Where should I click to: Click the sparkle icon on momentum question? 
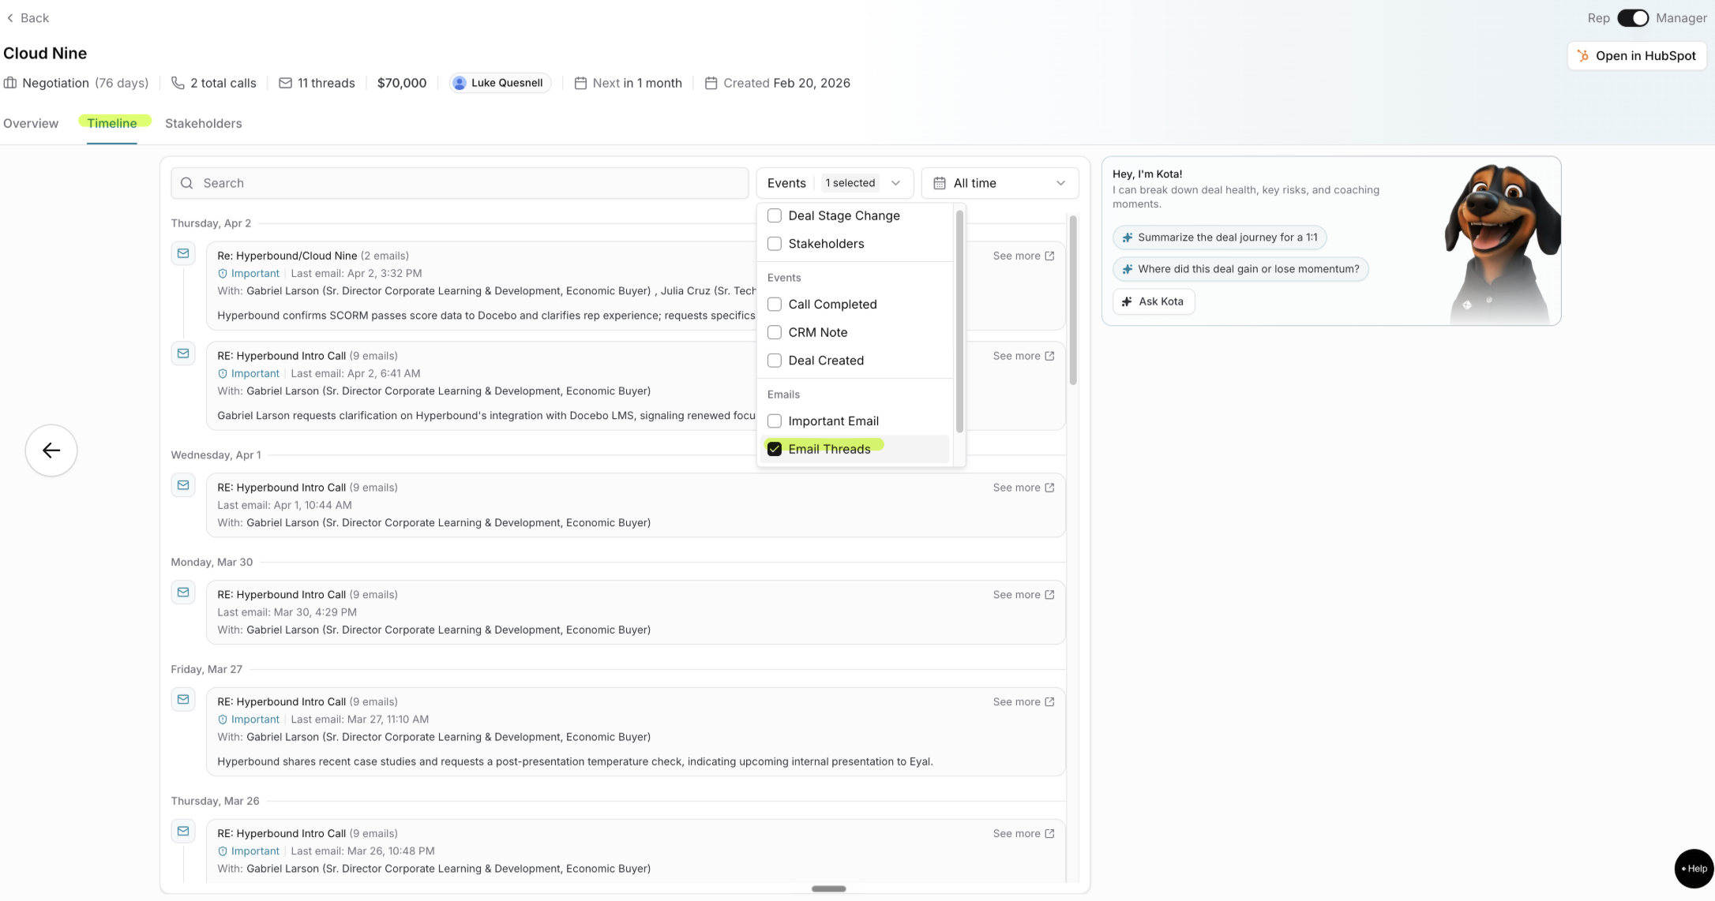1128,269
